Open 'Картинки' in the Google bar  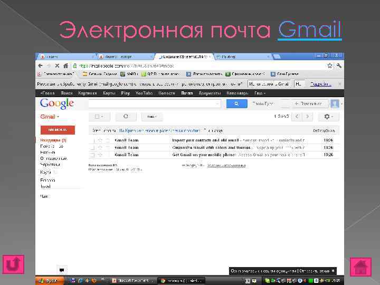click(x=88, y=93)
